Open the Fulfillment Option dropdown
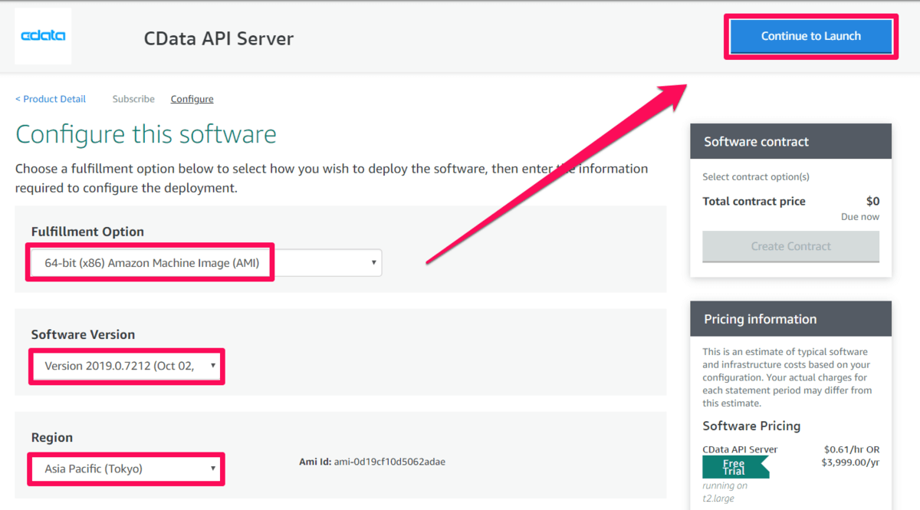This screenshot has width=920, height=510. click(x=205, y=263)
